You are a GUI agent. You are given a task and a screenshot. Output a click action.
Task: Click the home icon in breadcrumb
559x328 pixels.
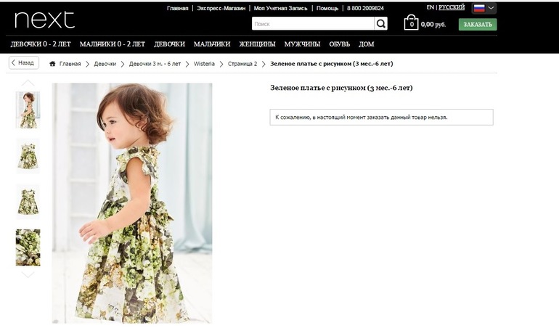coord(53,64)
